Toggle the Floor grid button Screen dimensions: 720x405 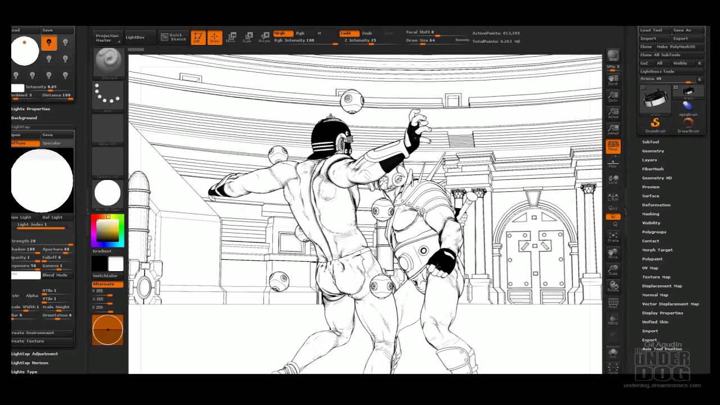pyautogui.click(x=613, y=163)
